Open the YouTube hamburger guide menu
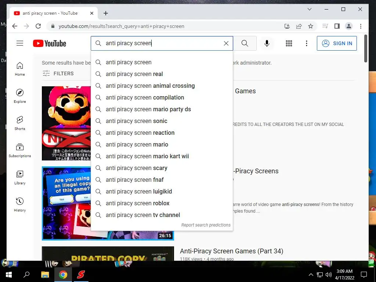The width and height of the screenshot is (376, 282). 20,43
